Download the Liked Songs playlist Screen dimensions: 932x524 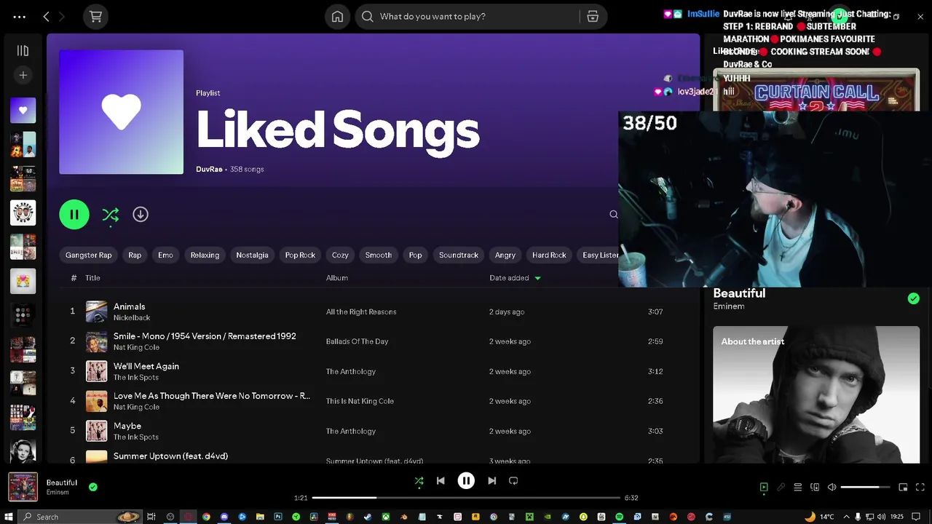141,215
